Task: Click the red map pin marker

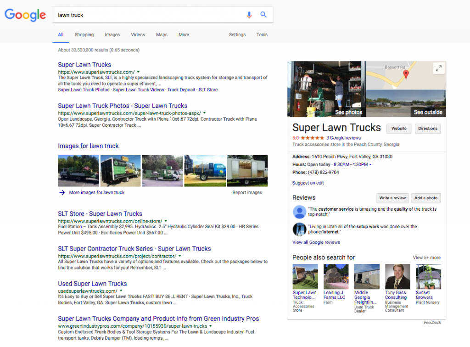Action: [406, 74]
